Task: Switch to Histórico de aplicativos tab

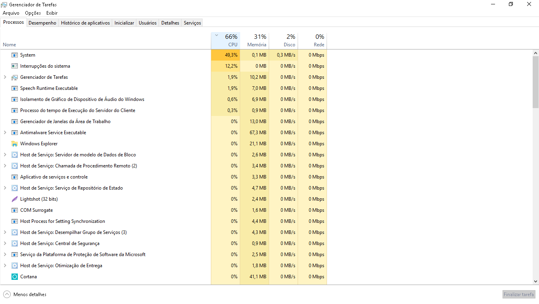Action: 85,23
